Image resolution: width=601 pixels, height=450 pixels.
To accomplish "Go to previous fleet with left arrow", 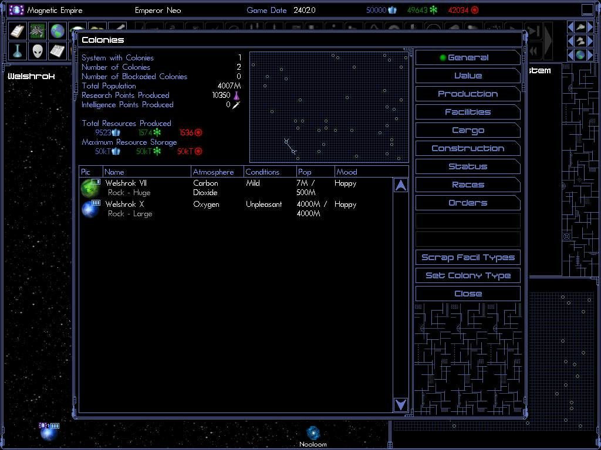I will coord(570,41).
